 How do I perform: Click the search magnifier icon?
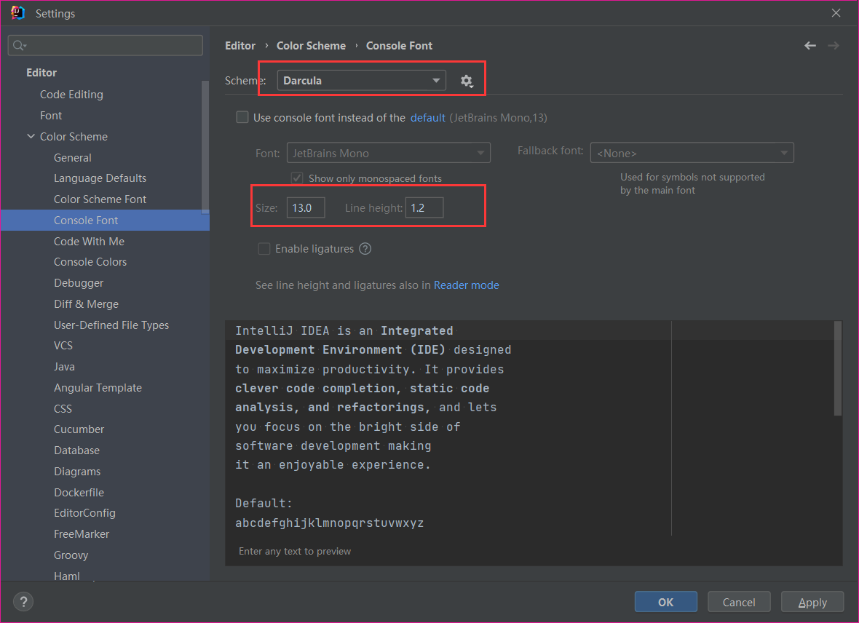point(19,45)
